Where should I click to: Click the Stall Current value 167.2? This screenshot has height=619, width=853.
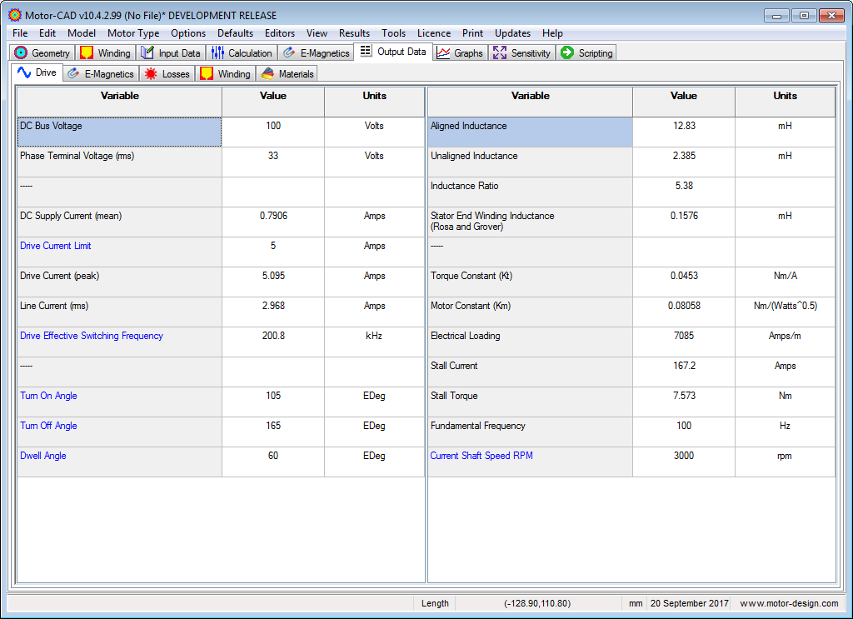click(x=684, y=366)
